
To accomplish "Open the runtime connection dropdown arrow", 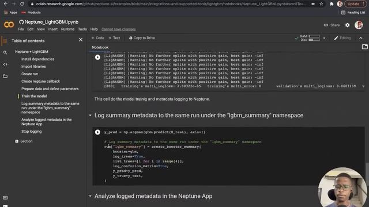I will click(324, 38).
